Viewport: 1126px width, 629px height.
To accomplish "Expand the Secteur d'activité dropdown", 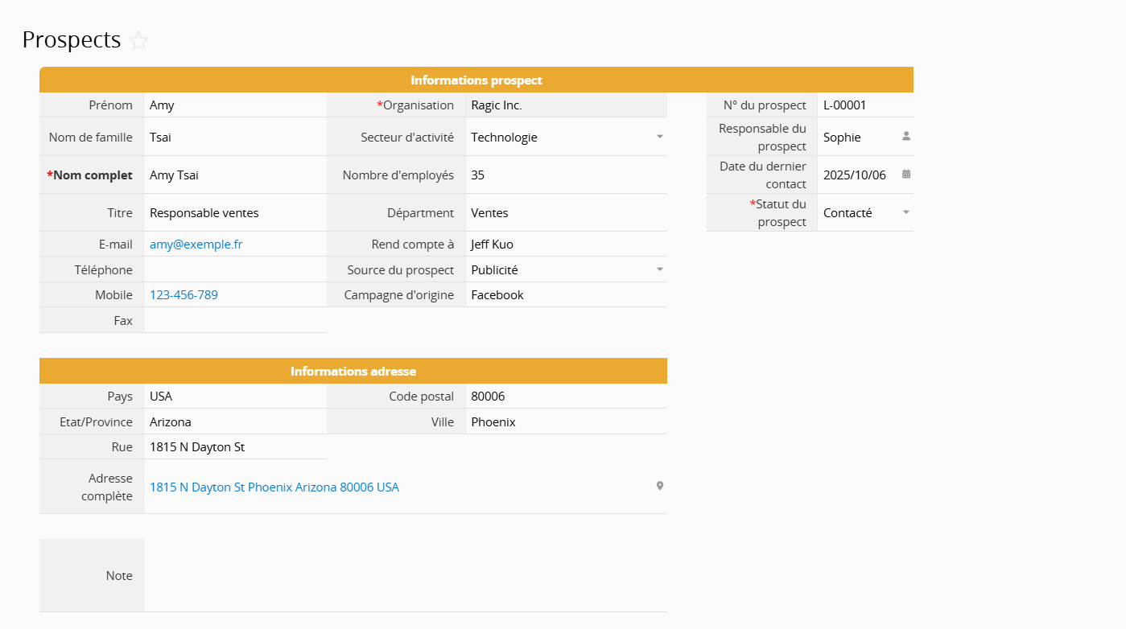I will (x=659, y=137).
